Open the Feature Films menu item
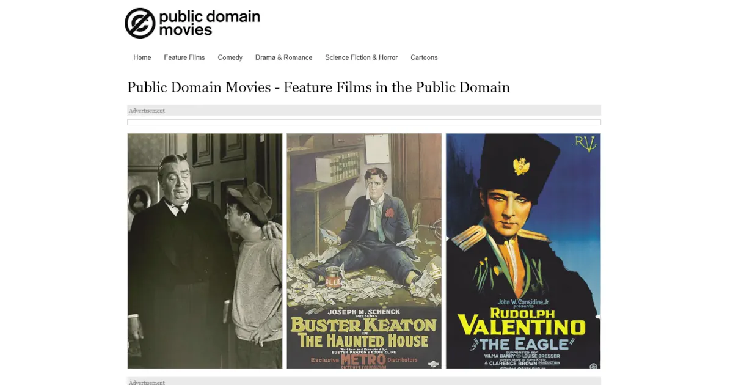This screenshot has width=733, height=385. tap(184, 57)
